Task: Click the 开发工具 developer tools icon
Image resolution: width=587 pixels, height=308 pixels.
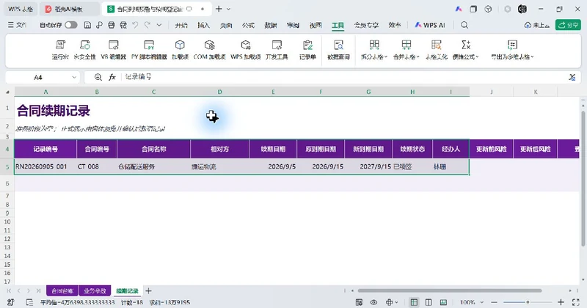Action: [277, 45]
